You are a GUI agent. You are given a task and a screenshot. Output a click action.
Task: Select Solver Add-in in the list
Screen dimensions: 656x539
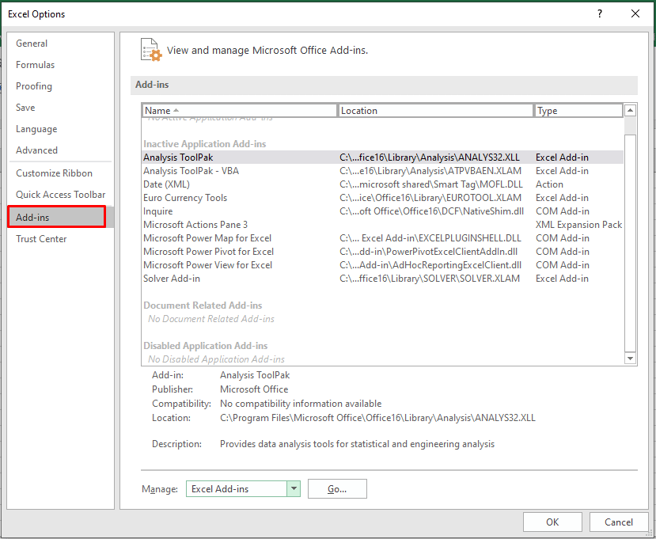click(x=172, y=279)
